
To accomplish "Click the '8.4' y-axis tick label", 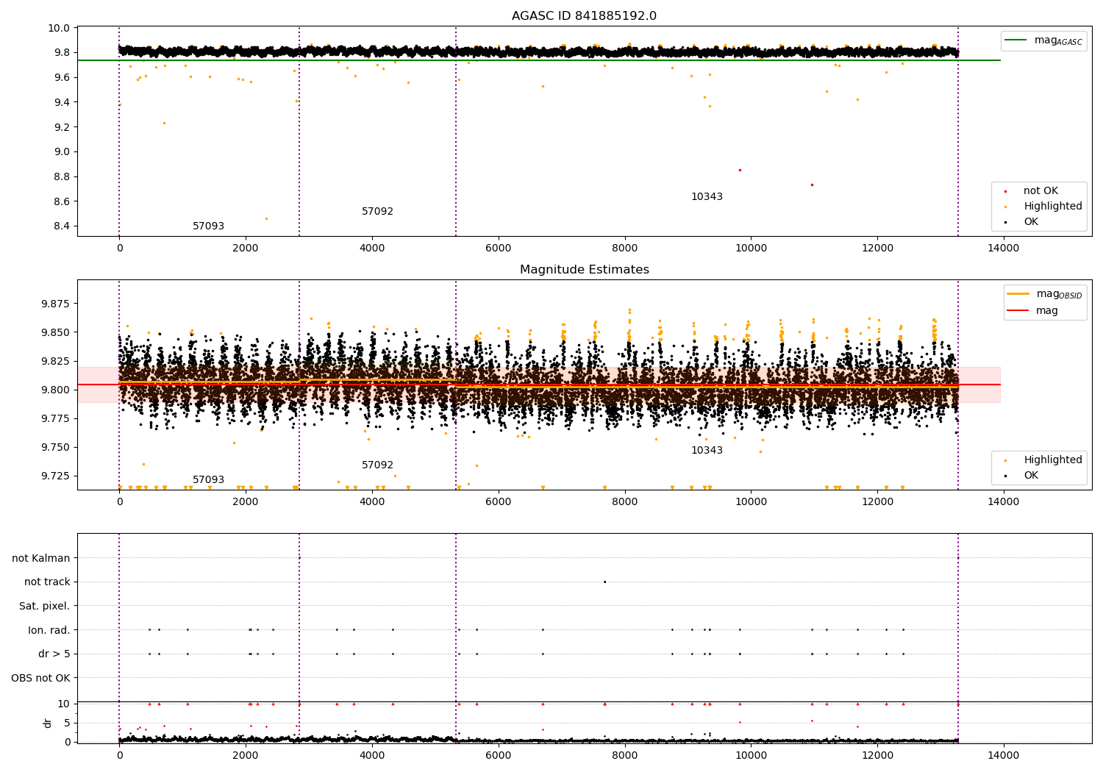I will 63,226.
